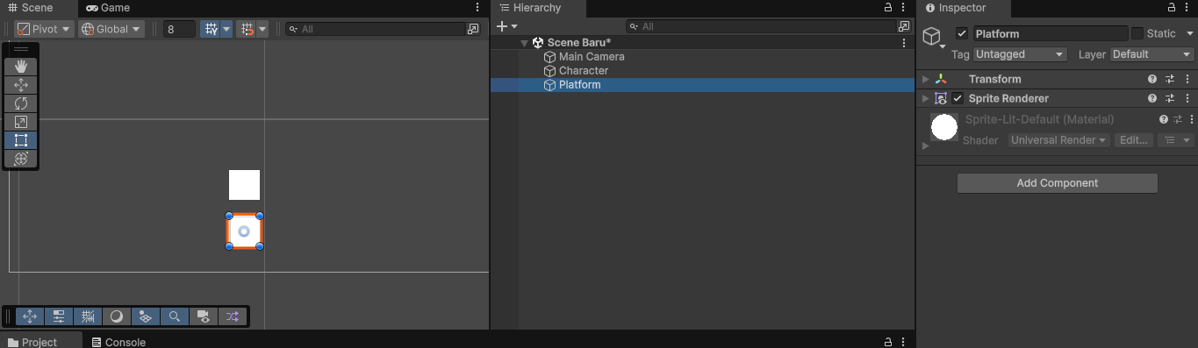
Task: Click the Hierarchy search field
Action: coord(762,27)
